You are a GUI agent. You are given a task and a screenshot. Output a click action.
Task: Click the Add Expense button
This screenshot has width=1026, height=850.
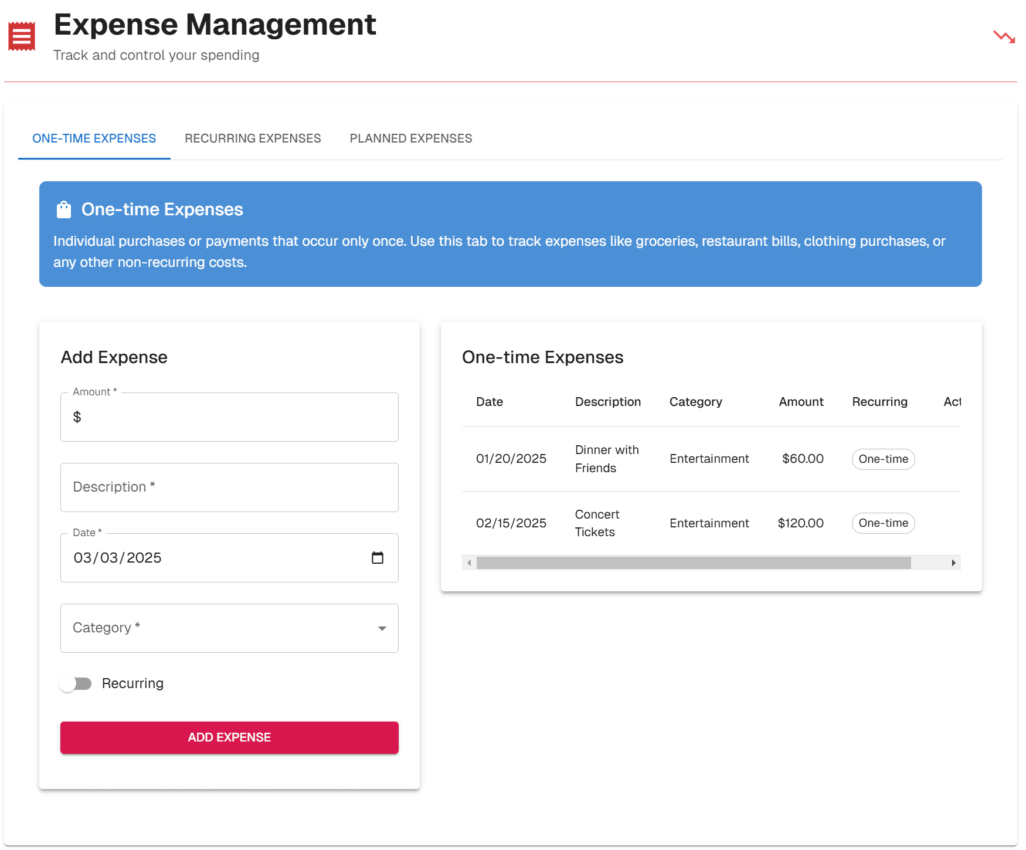coord(229,737)
